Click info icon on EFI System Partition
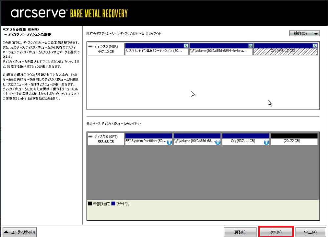The image size is (328, 237). tap(169, 142)
